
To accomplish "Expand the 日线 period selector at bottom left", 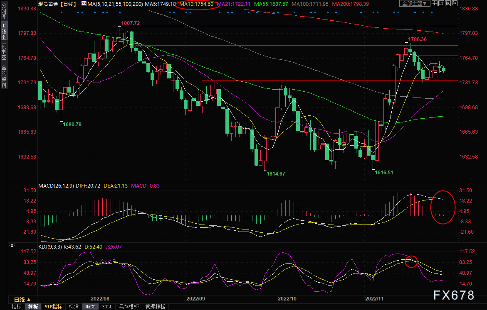I will 22,299.
